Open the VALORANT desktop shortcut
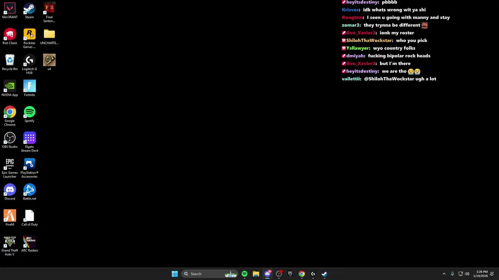The height and width of the screenshot is (280, 499). point(10,11)
